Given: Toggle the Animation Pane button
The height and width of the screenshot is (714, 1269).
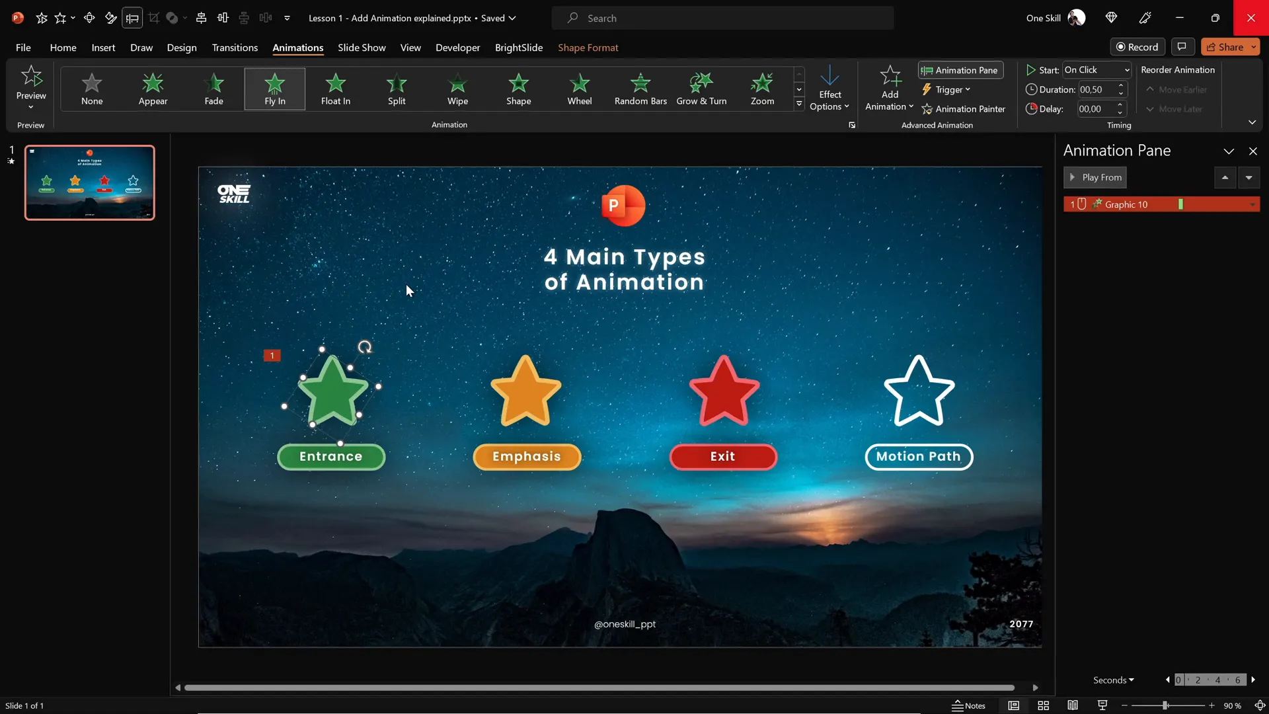Looking at the screenshot, I should [x=960, y=70].
